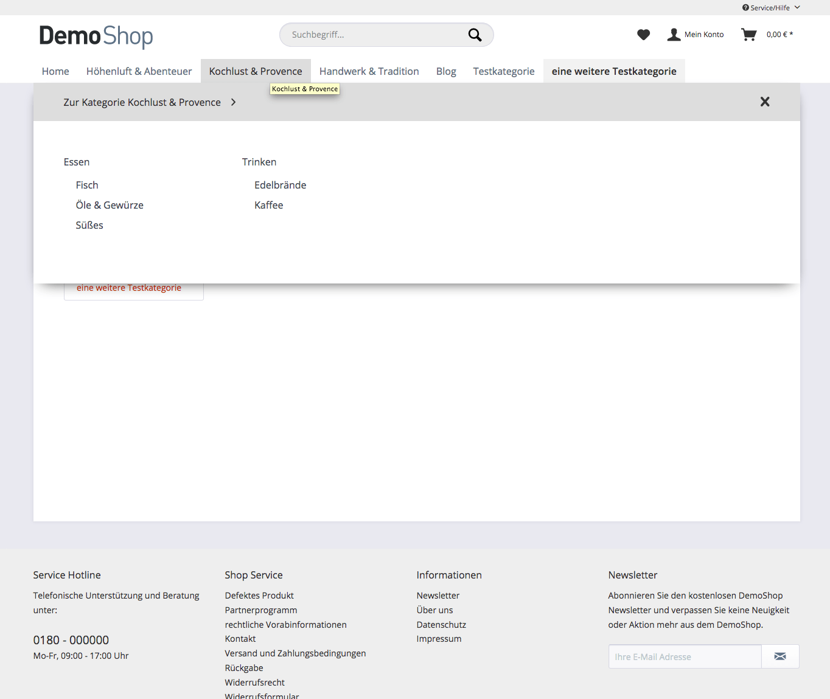Go to the Blog menu item

click(446, 71)
